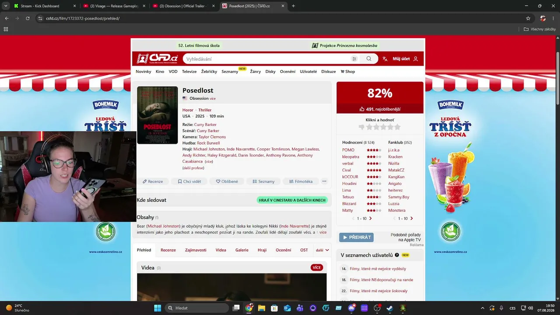Open the Seznamy lists button

(264, 181)
